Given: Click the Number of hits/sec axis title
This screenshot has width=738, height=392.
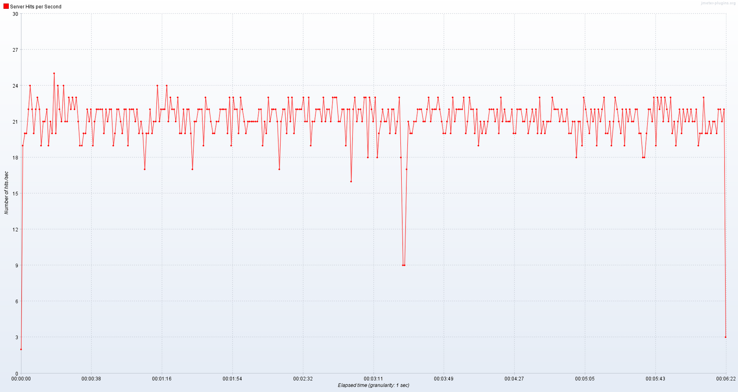Looking at the screenshot, I should tap(6, 193).
